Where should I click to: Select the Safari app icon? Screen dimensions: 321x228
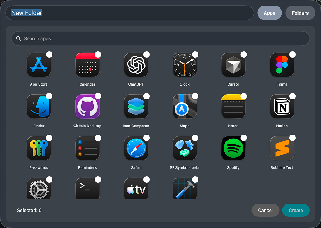[x=136, y=148]
